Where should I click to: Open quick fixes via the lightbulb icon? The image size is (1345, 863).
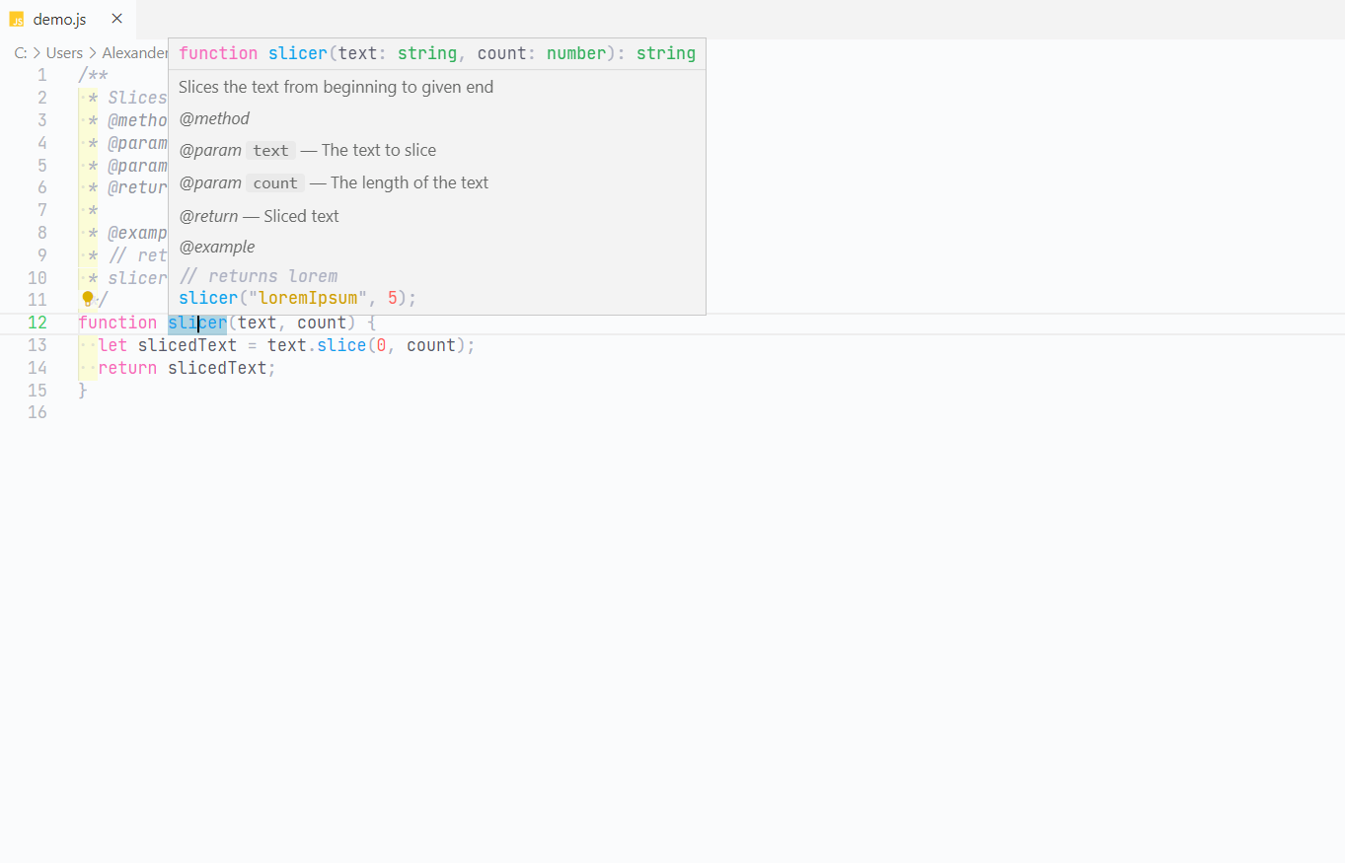87,298
